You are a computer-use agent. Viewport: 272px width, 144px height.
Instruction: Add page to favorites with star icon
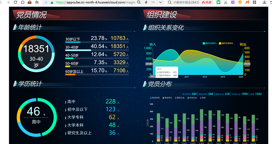37,2
